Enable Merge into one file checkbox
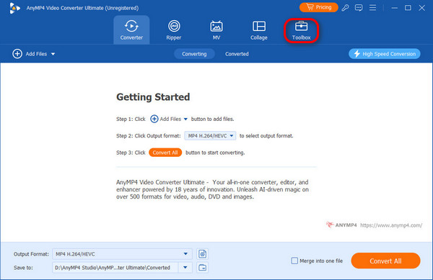Screen dimensions: 433x280 pos(294,261)
